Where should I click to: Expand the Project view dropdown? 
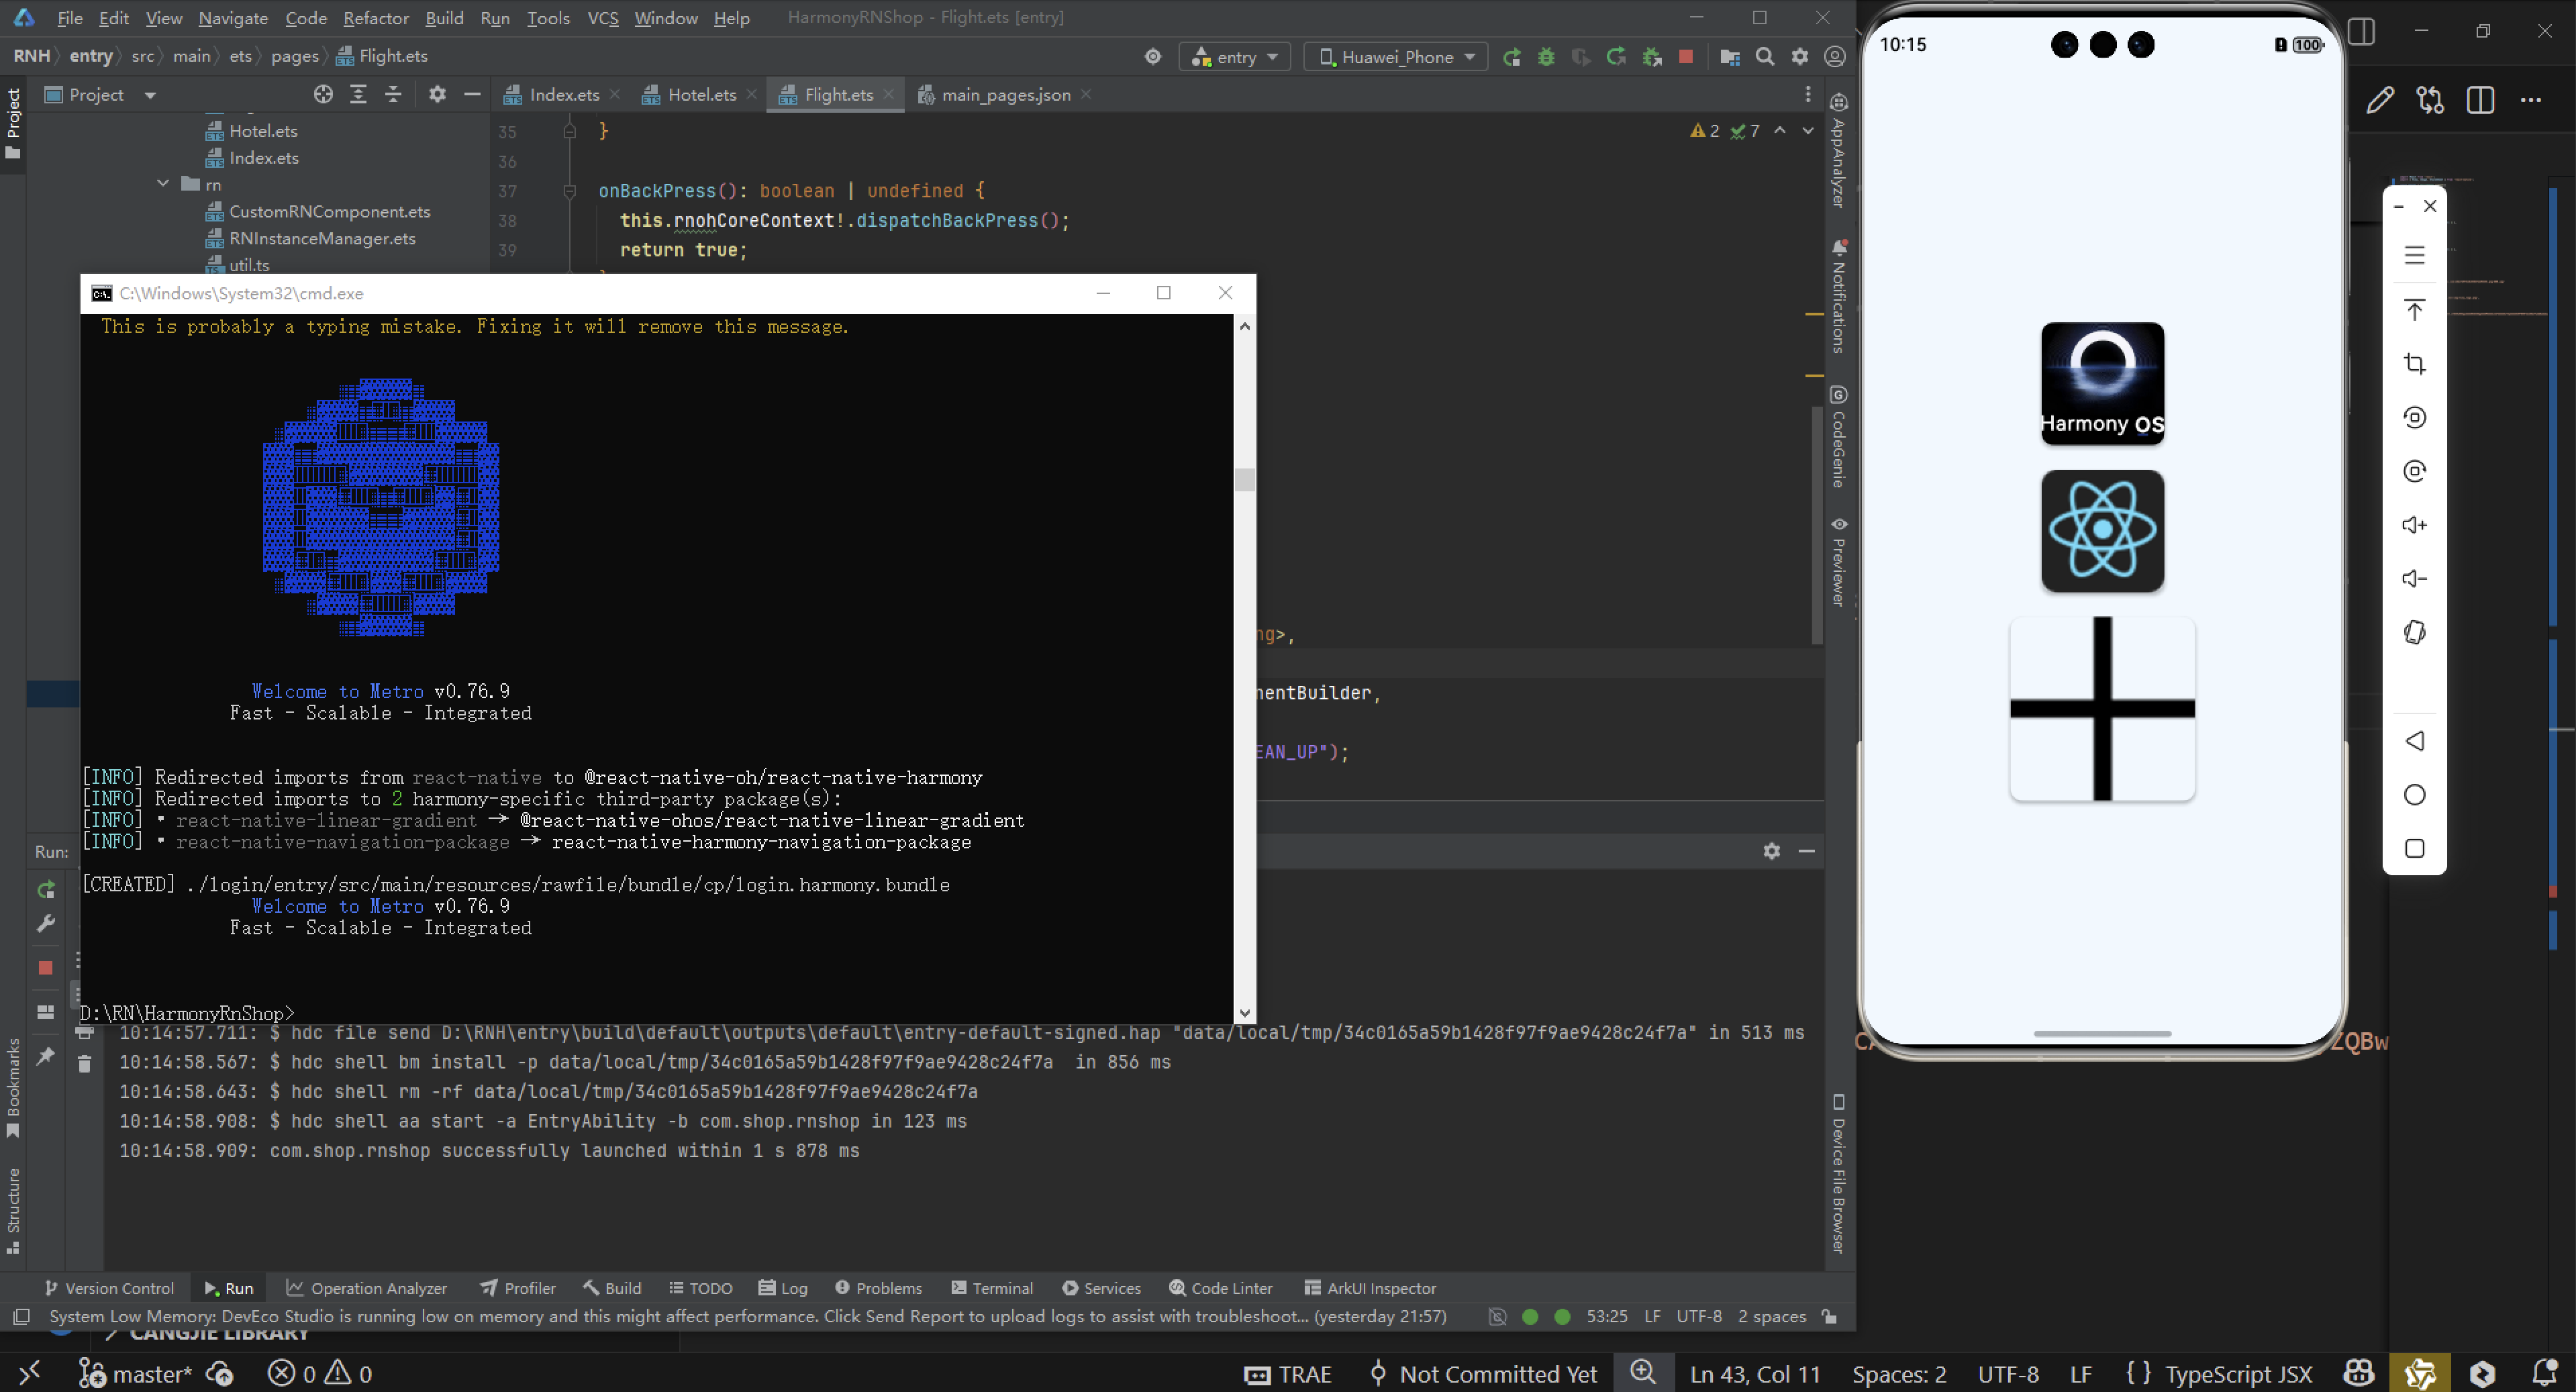click(x=150, y=95)
